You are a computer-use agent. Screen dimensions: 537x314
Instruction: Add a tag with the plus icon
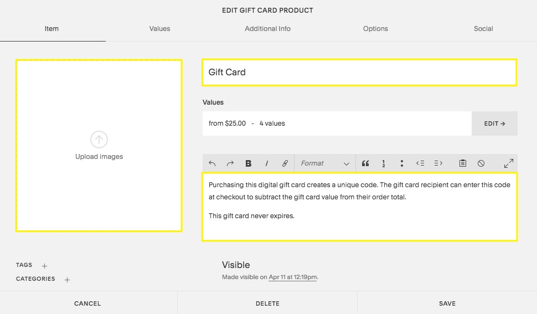tap(45, 266)
